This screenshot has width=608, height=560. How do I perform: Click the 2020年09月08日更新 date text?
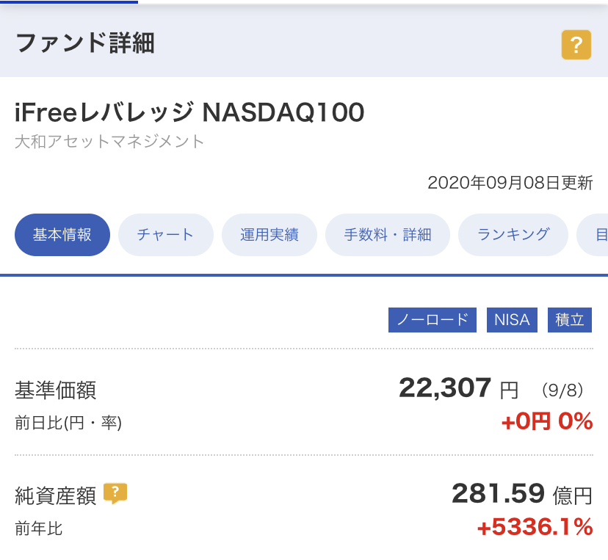tap(510, 183)
